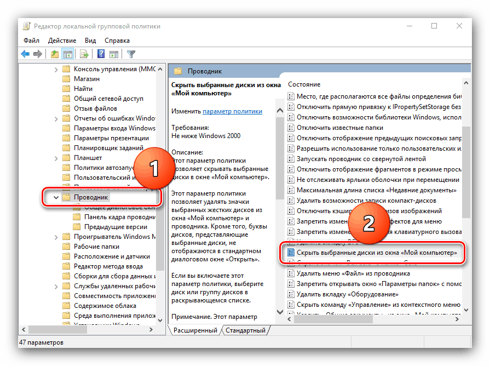Image resolution: width=490 pixels, height=366 pixels.
Task: Click the folder icon next to Магазин
Action: click(x=66, y=79)
